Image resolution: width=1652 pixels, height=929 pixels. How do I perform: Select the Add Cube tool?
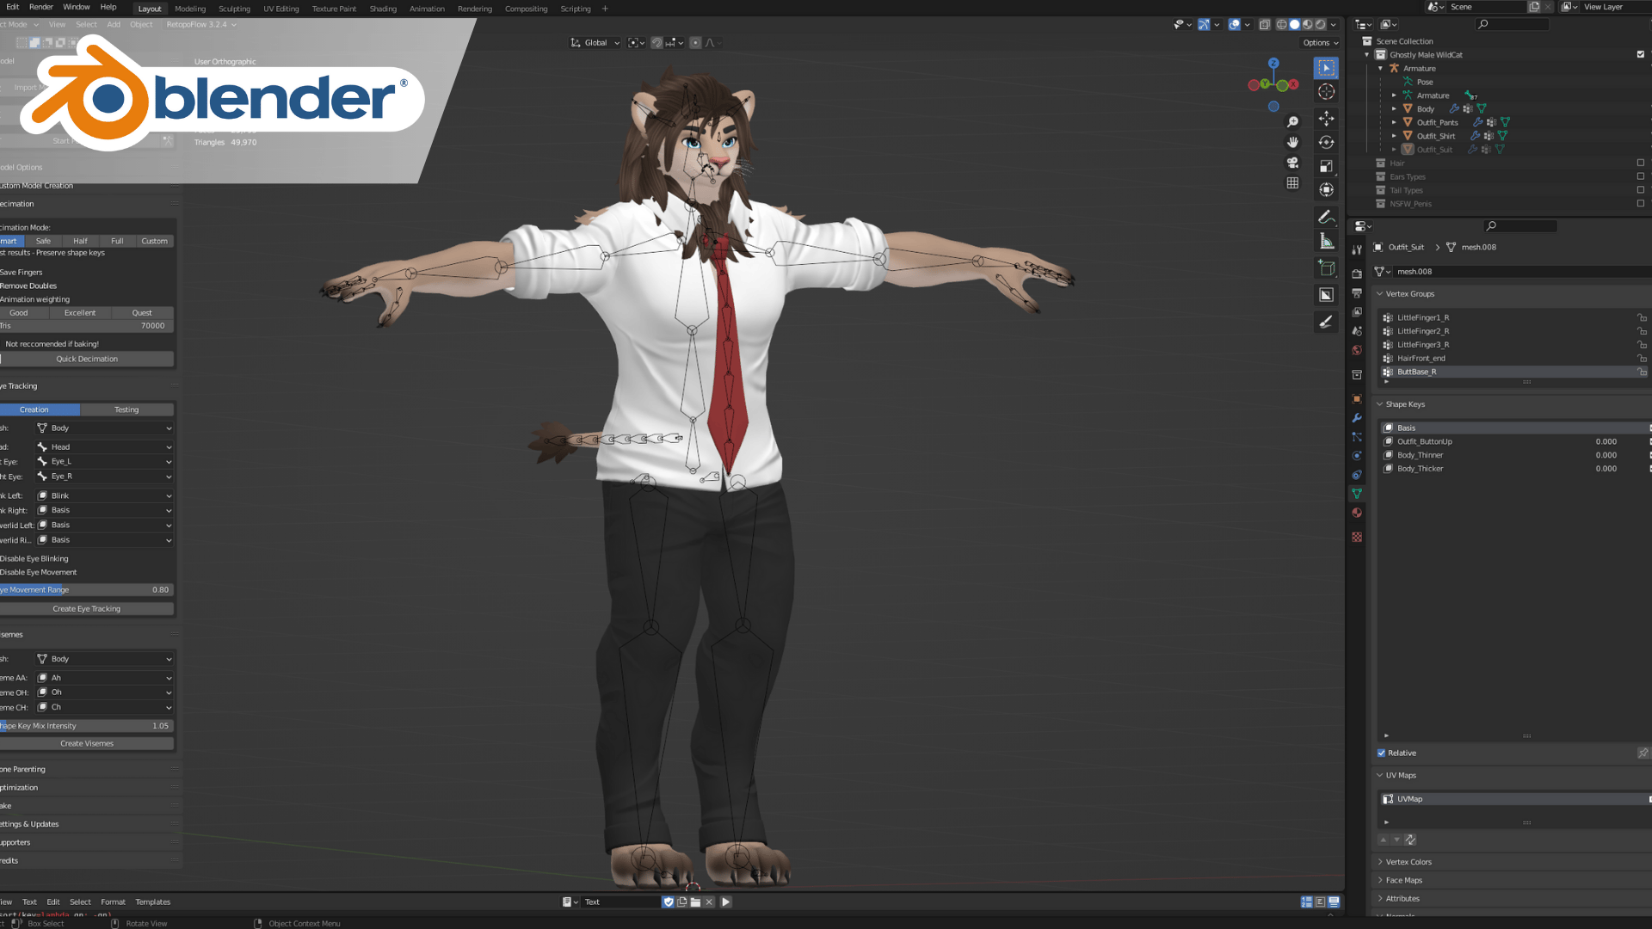[1326, 268]
